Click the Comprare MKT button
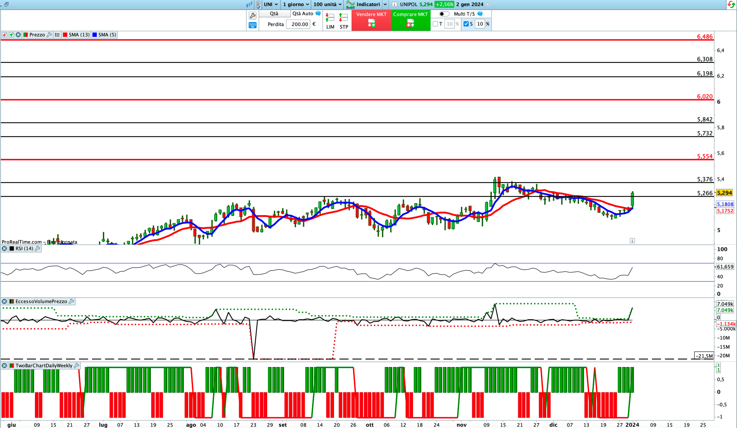The image size is (737, 428). 410,20
